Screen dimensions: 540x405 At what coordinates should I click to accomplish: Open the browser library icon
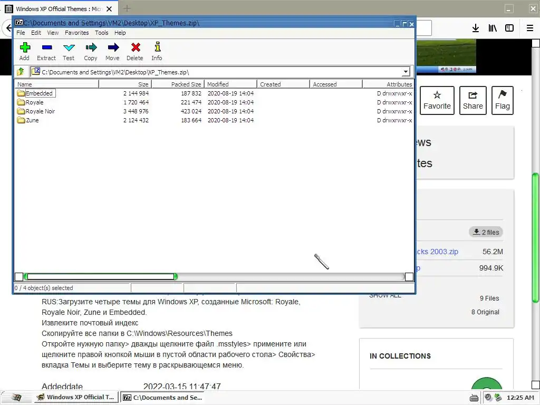pyautogui.click(x=493, y=28)
